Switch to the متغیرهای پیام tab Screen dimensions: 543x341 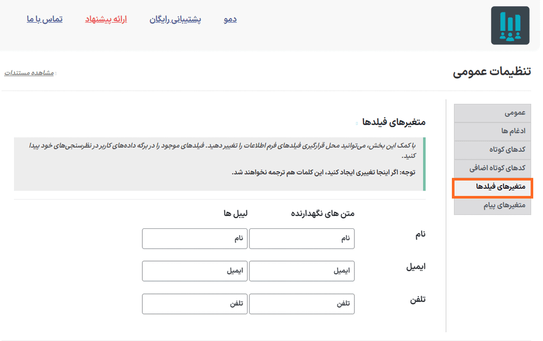[492, 206]
